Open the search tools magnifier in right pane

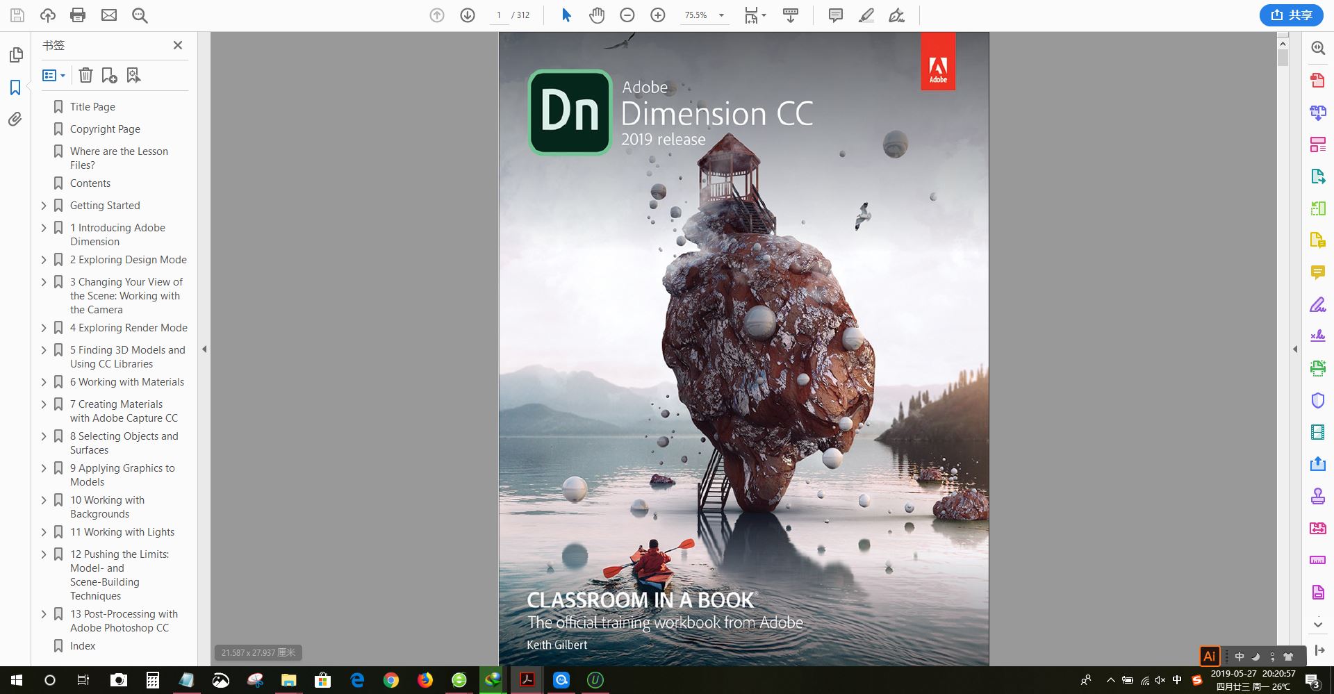click(x=1317, y=48)
